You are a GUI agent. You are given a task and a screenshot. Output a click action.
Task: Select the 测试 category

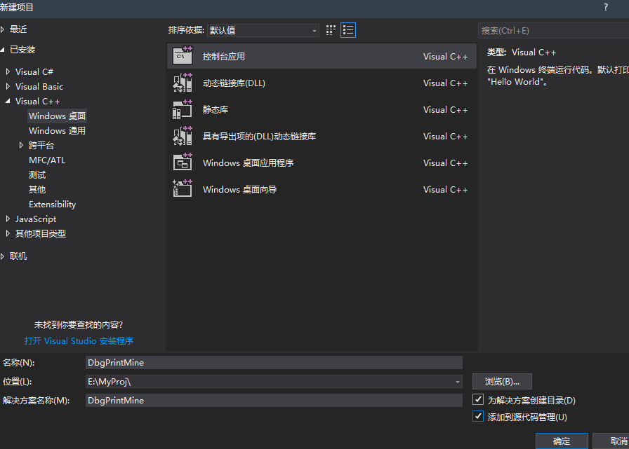pos(37,175)
